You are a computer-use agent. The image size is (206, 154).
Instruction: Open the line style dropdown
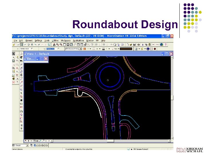pos(100,49)
